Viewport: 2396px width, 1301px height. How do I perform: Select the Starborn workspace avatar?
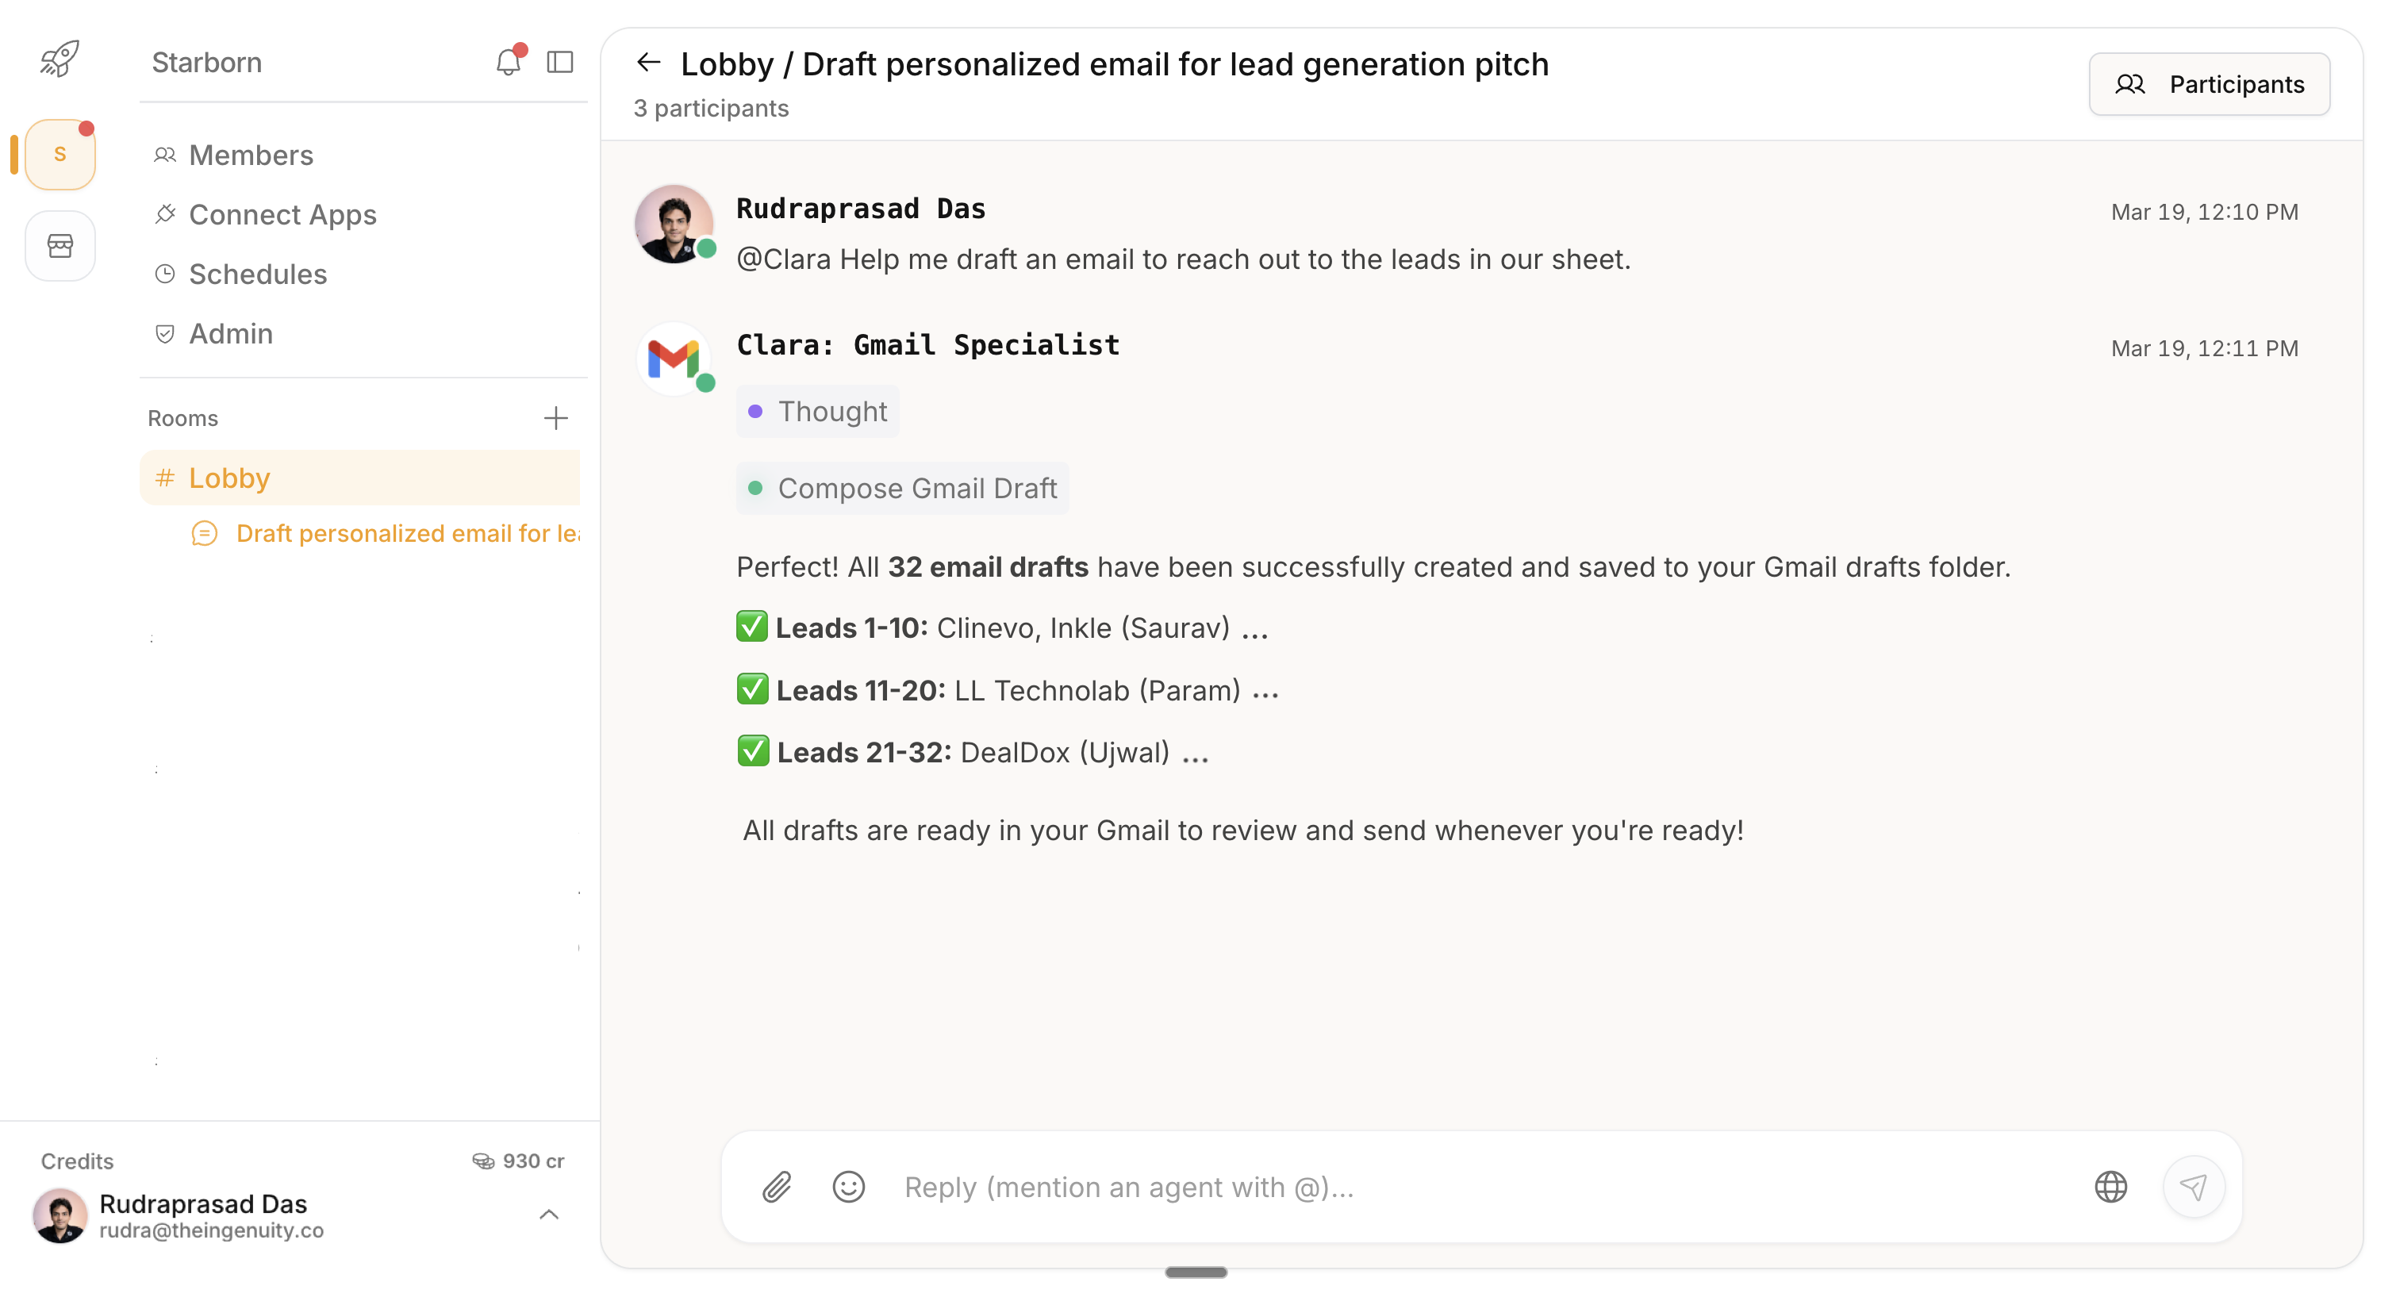[x=58, y=155]
